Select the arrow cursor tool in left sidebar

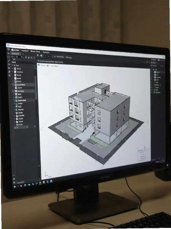click(x=9, y=68)
